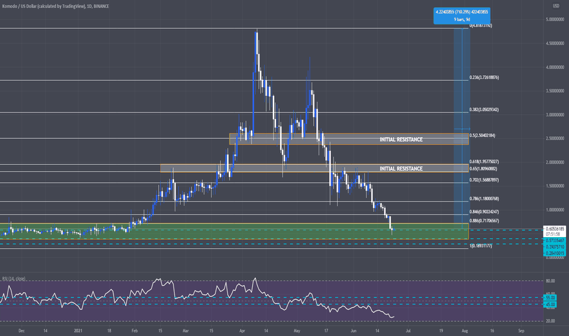Click the 4.50000000 price axis label

[555, 43]
